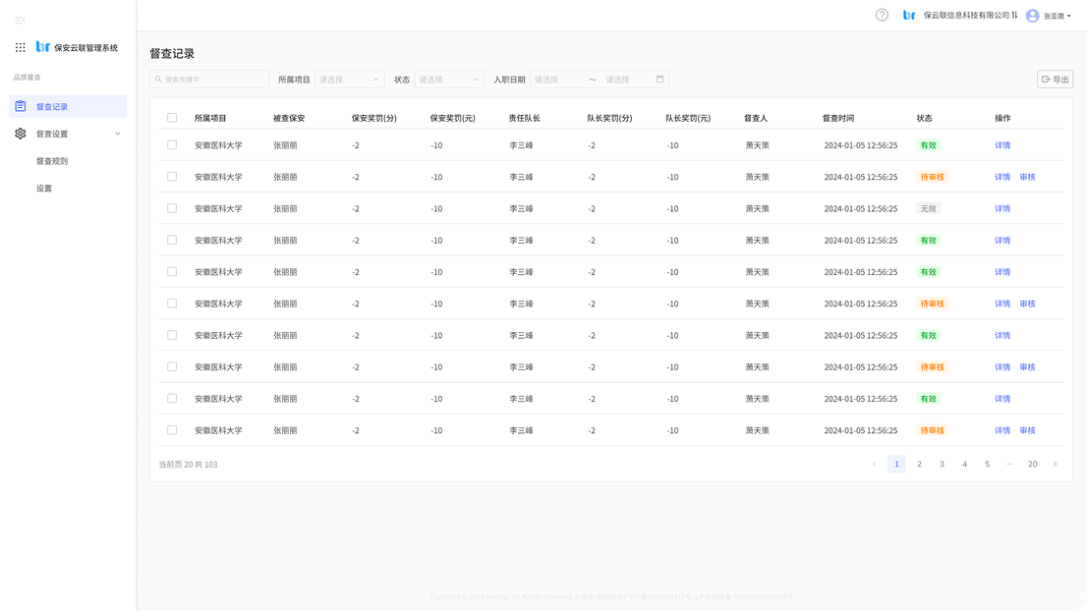This screenshot has width=1087, height=611.
Task: Check the last table row checkbox
Action: [x=172, y=430]
